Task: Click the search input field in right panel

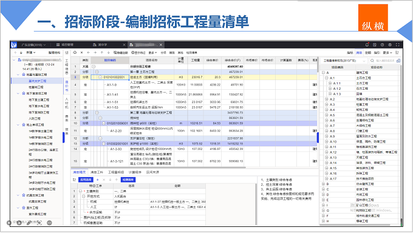Action: click(385, 61)
